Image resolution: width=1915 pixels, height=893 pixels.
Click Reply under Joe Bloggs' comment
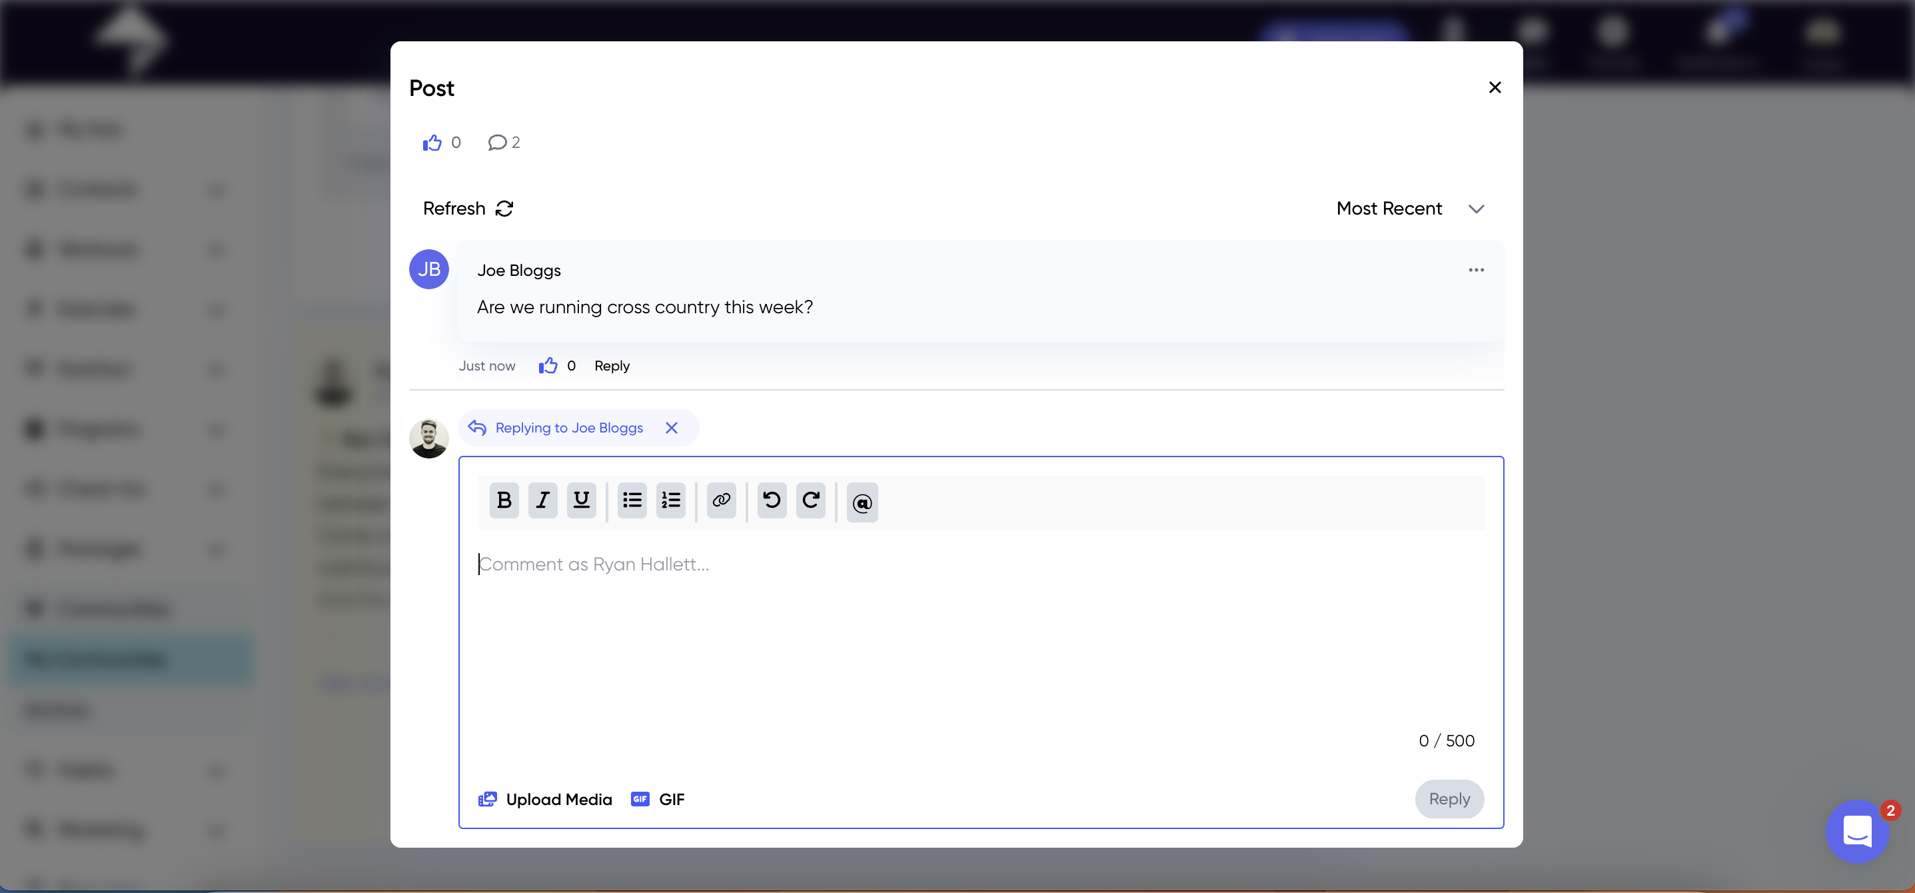(x=612, y=365)
